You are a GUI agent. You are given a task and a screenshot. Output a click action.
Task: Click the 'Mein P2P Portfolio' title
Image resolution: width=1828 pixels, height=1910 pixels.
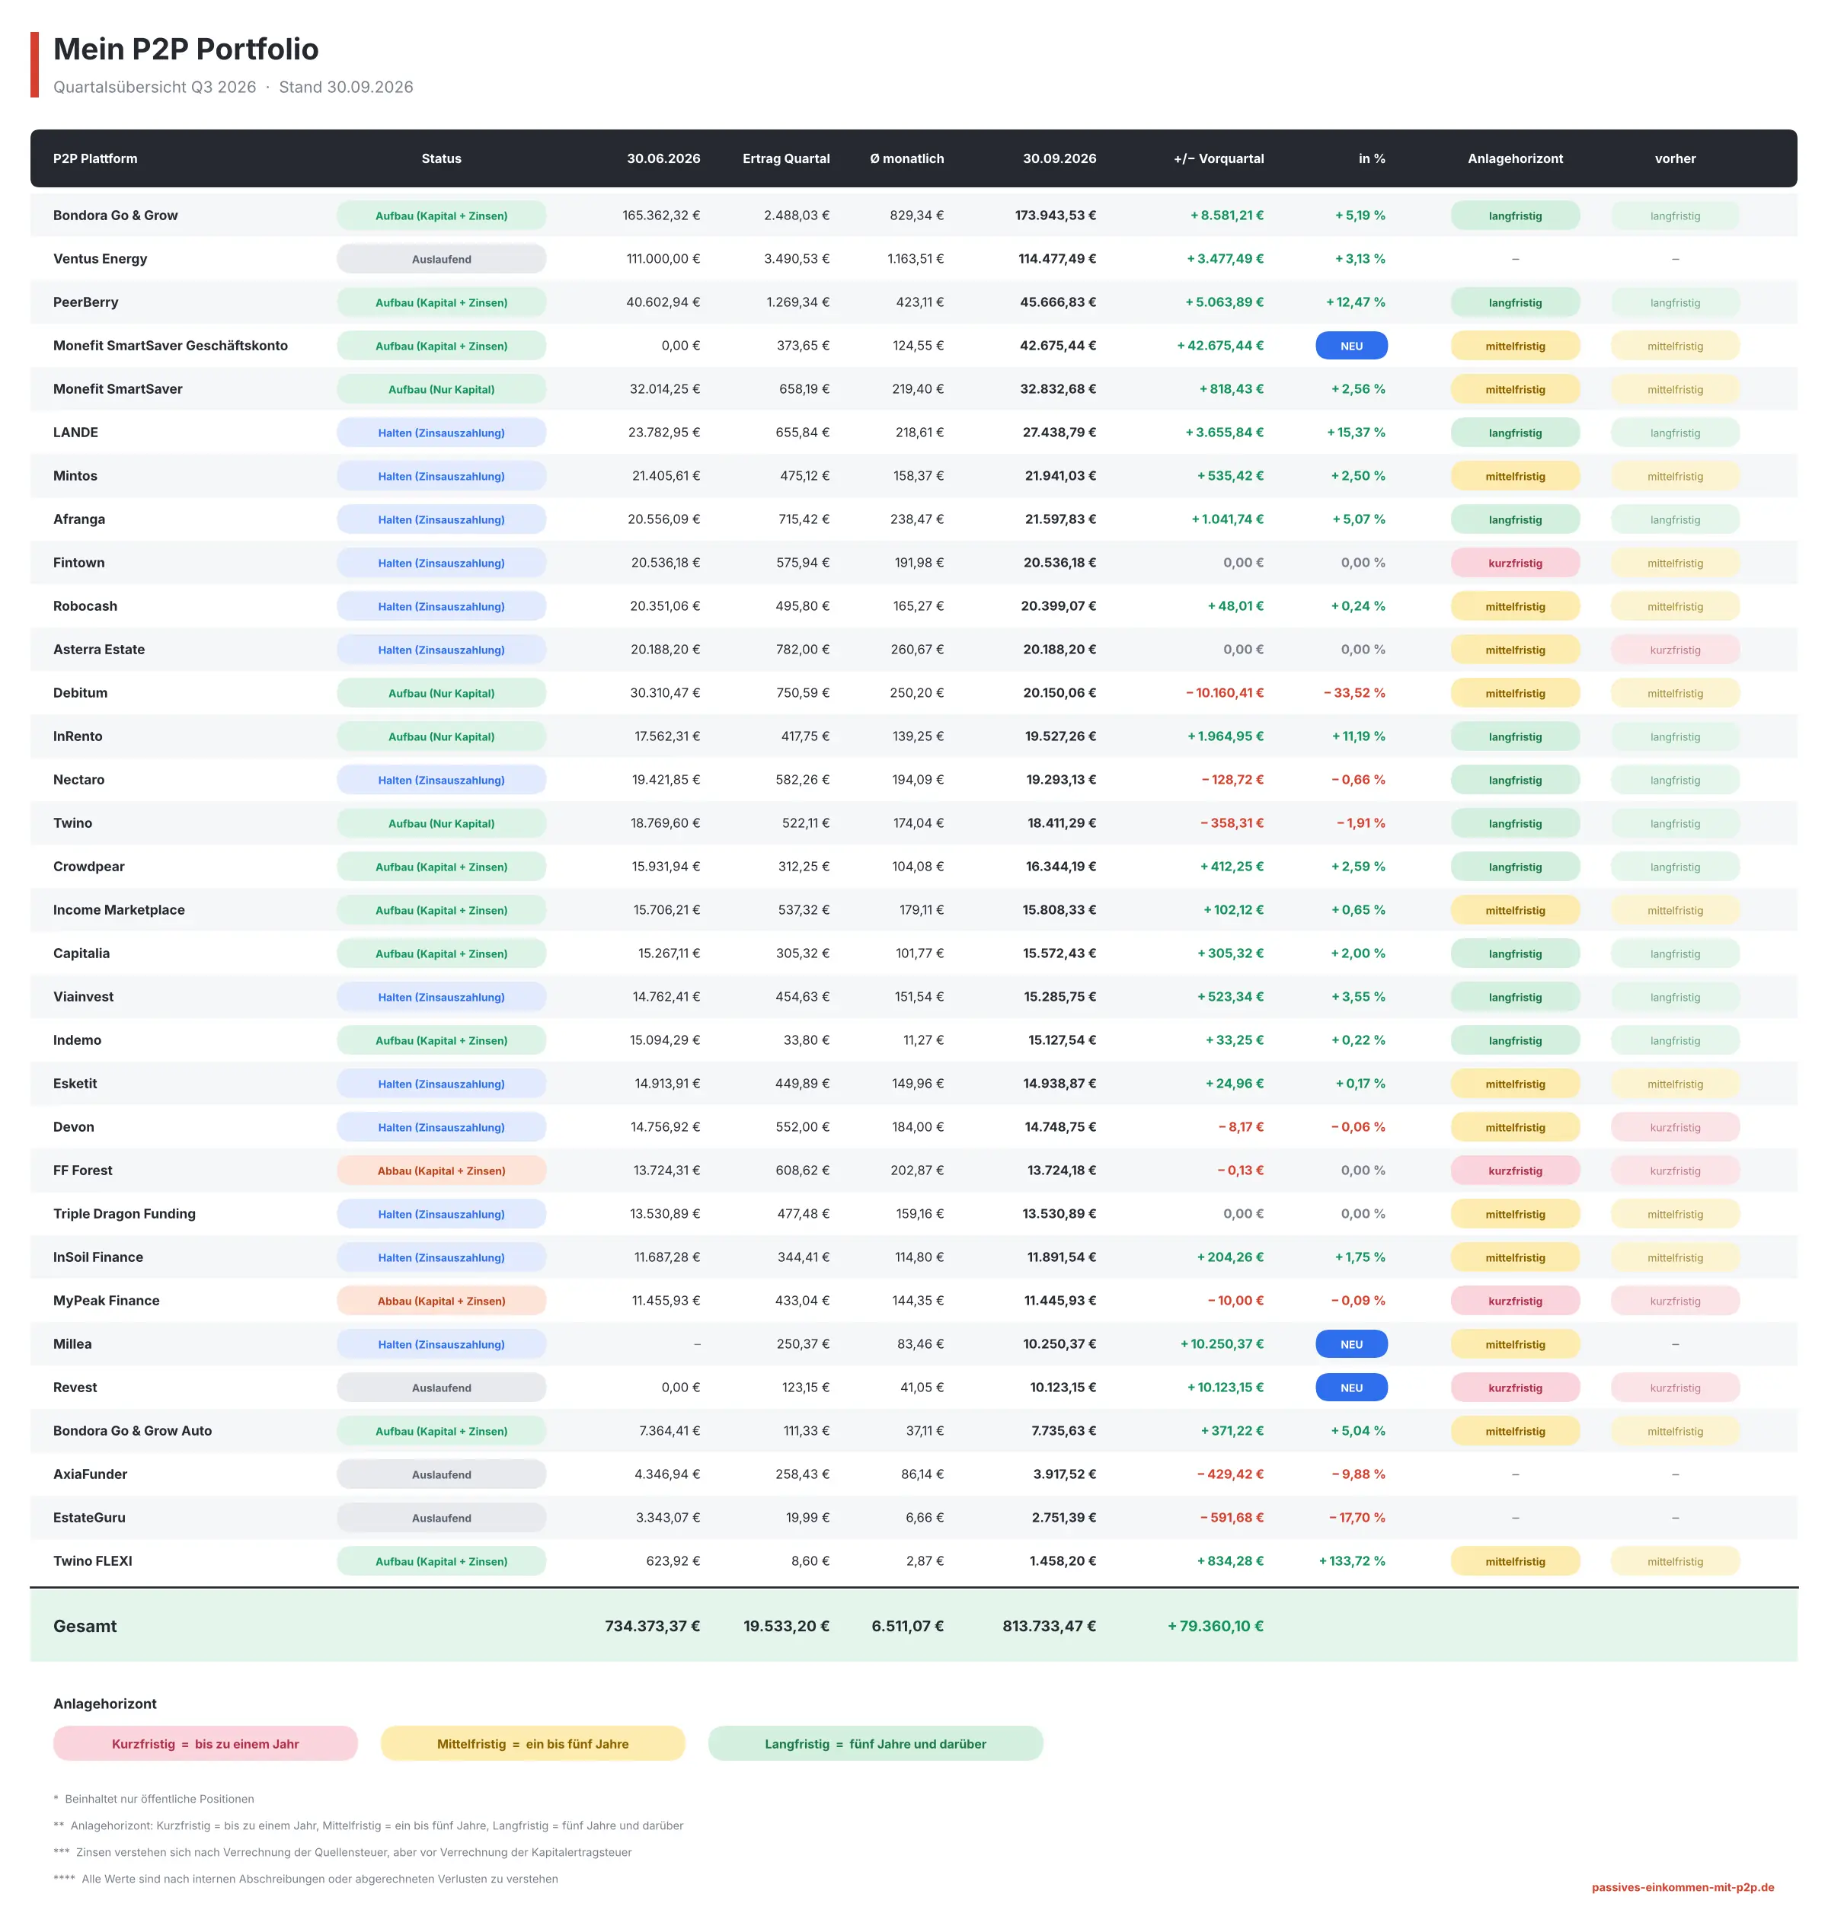pos(186,49)
